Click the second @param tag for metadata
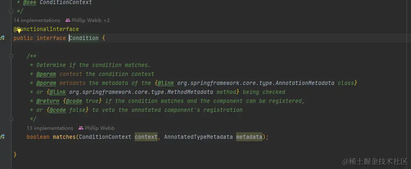 [x=46, y=83]
